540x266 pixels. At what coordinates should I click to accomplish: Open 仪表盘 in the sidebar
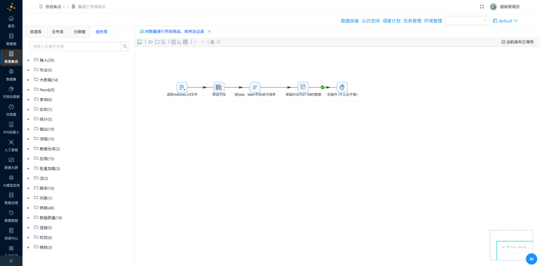[11, 110]
